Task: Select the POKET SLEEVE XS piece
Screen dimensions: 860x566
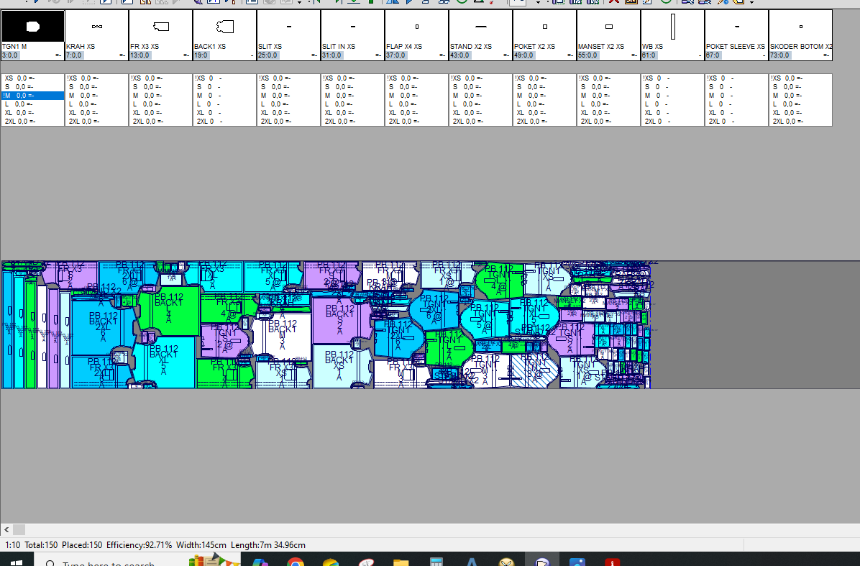Action: 736,28
